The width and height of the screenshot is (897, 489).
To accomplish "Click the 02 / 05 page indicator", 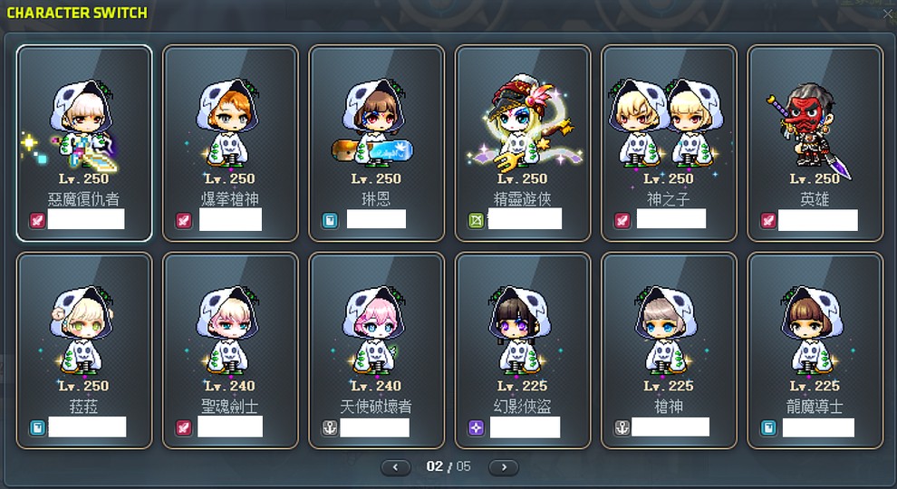I will click(x=448, y=466).
